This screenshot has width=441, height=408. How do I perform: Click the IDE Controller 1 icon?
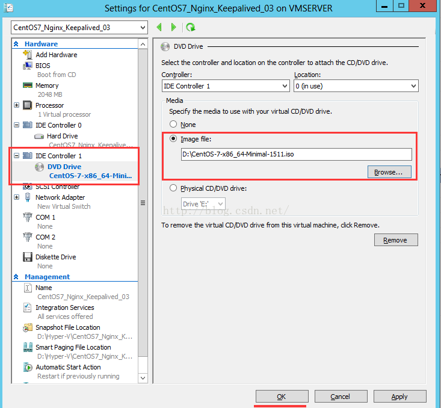(x=27, y=156)
